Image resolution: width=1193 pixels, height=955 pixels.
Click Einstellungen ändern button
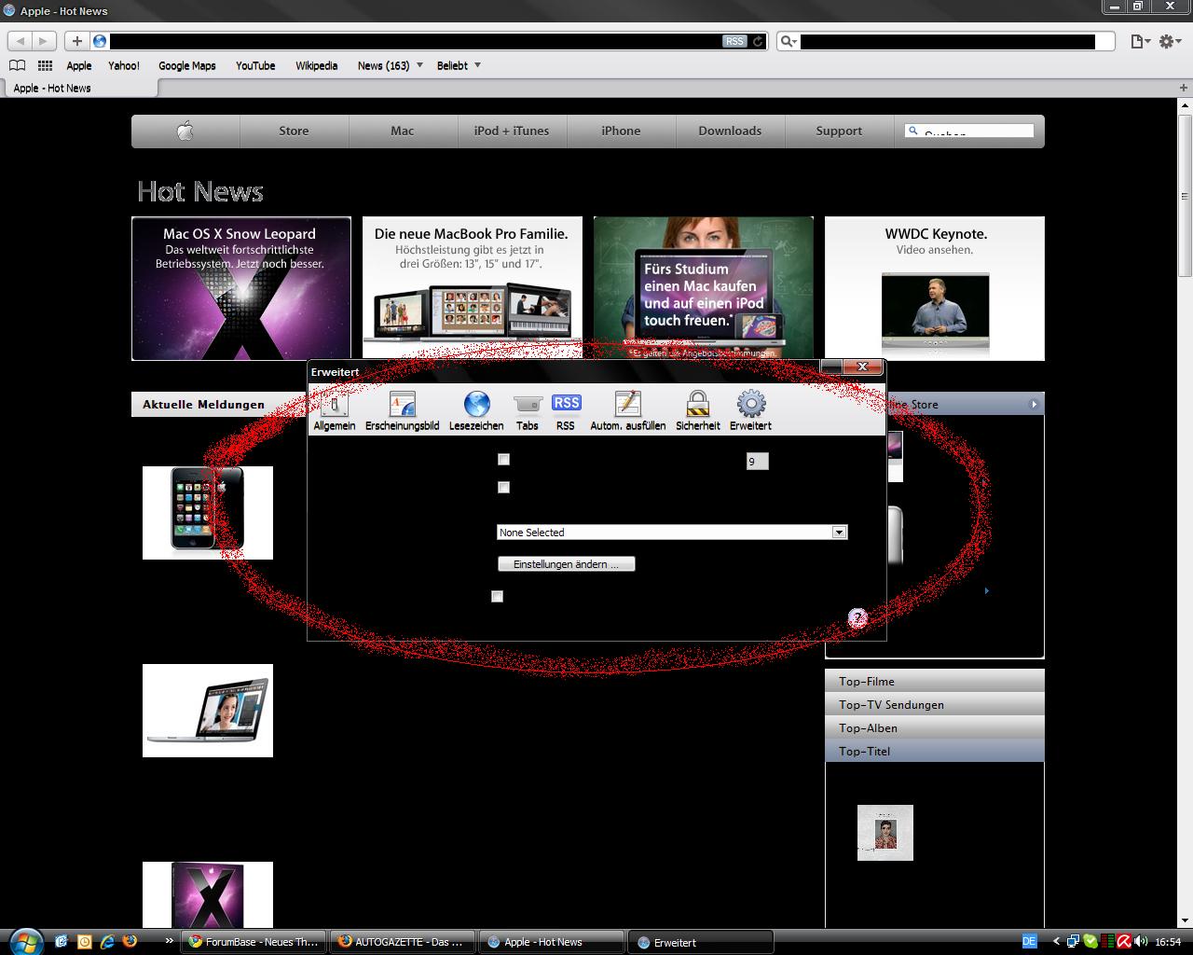pyautogui.click(x=567, y=564)
